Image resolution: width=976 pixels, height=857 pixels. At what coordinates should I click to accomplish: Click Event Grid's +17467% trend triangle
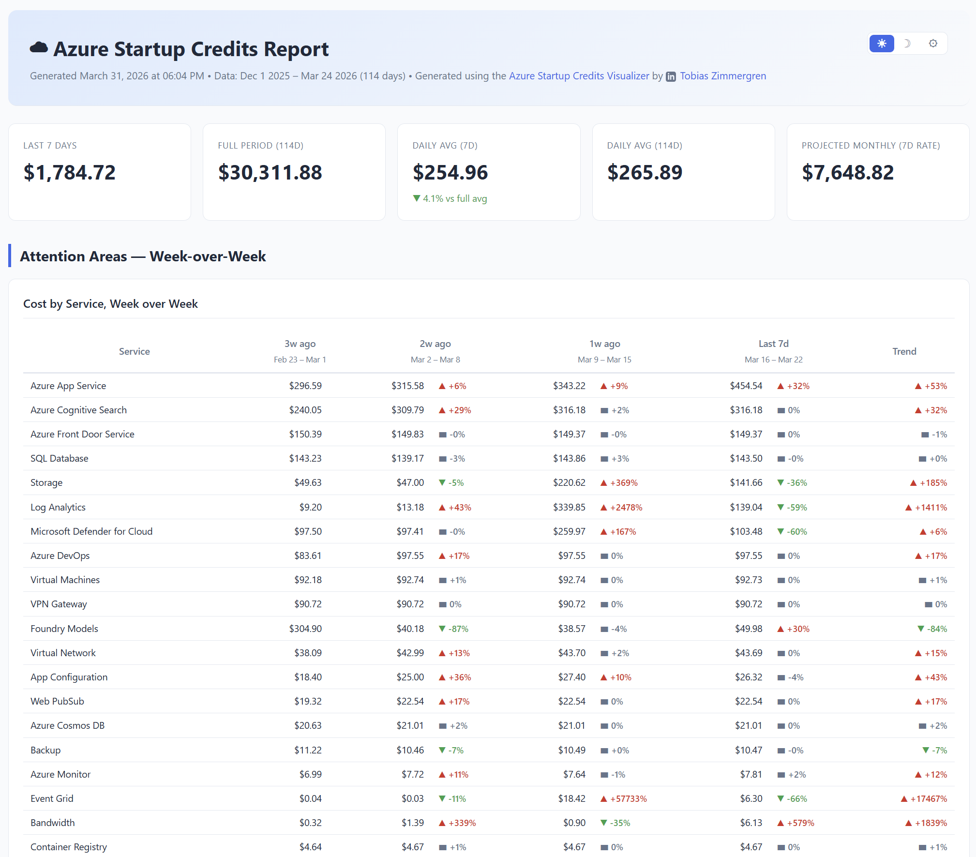tap(903, 798)
